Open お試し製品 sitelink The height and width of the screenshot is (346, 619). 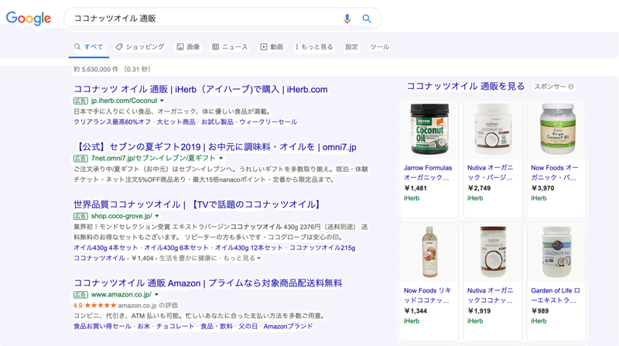pyautogui.click(x=217, y=122)
